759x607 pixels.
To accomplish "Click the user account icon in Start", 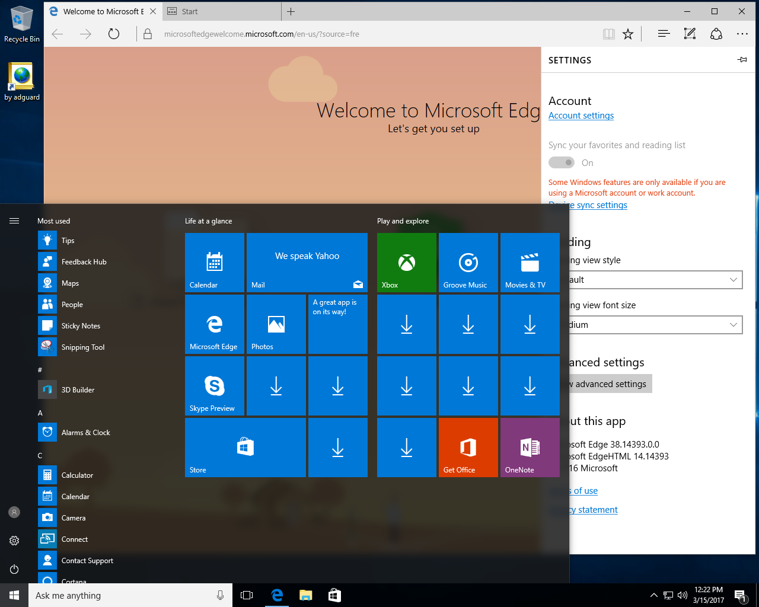I will [x=14, y=512].
